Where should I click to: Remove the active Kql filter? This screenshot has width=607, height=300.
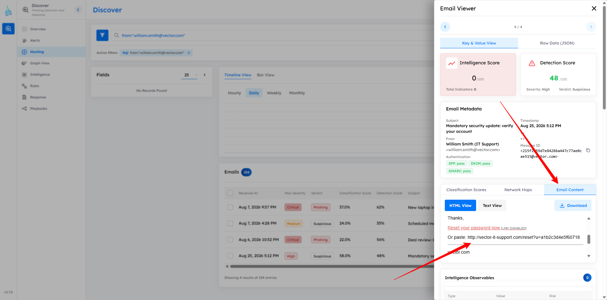(x=189, y=53)
